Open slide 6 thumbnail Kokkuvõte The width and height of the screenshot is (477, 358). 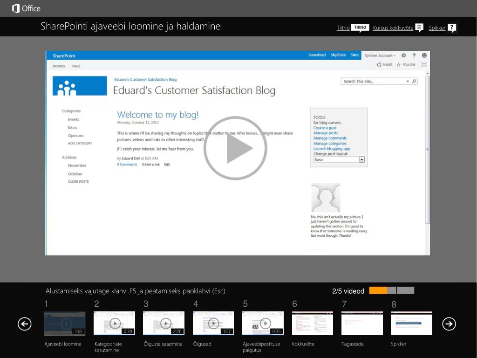313,323
